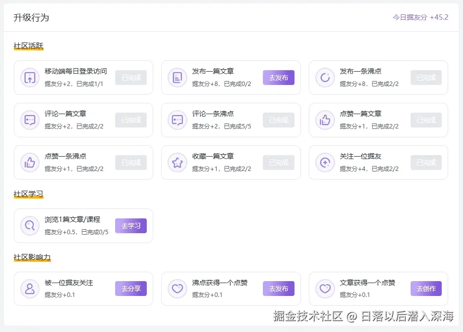The image size is (463, 332).
Task: Select the 点赞一篇文章 thumbs-up icon
Action: coord(325,120)
